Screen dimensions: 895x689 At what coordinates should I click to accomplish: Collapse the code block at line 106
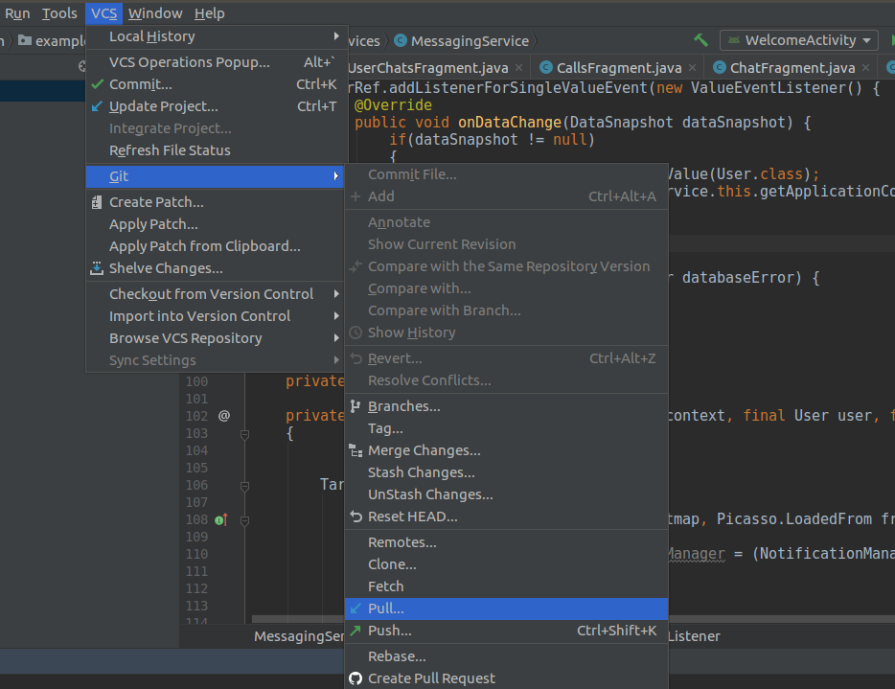pyautogui.click(x=244, y=486)
